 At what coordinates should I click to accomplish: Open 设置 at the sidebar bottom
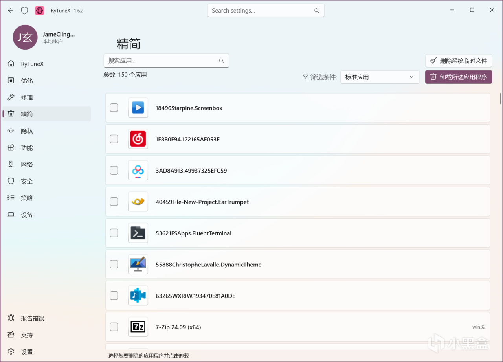coord(47,352)
